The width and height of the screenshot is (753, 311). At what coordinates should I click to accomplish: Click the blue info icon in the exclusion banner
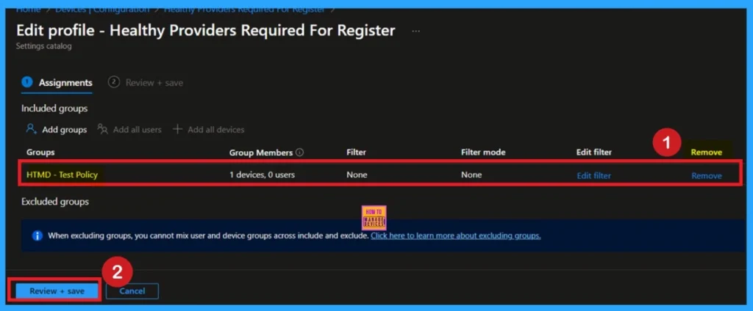(x=37, y=235)
